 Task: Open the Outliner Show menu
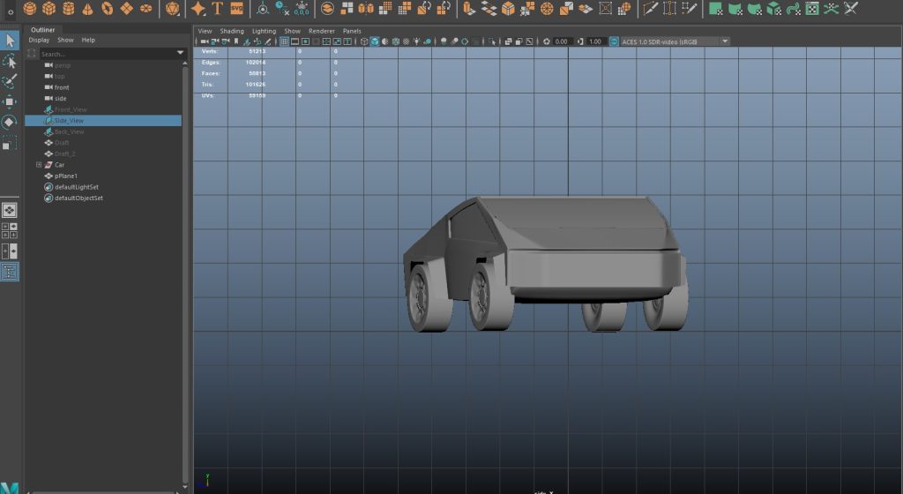coord(65,41)
